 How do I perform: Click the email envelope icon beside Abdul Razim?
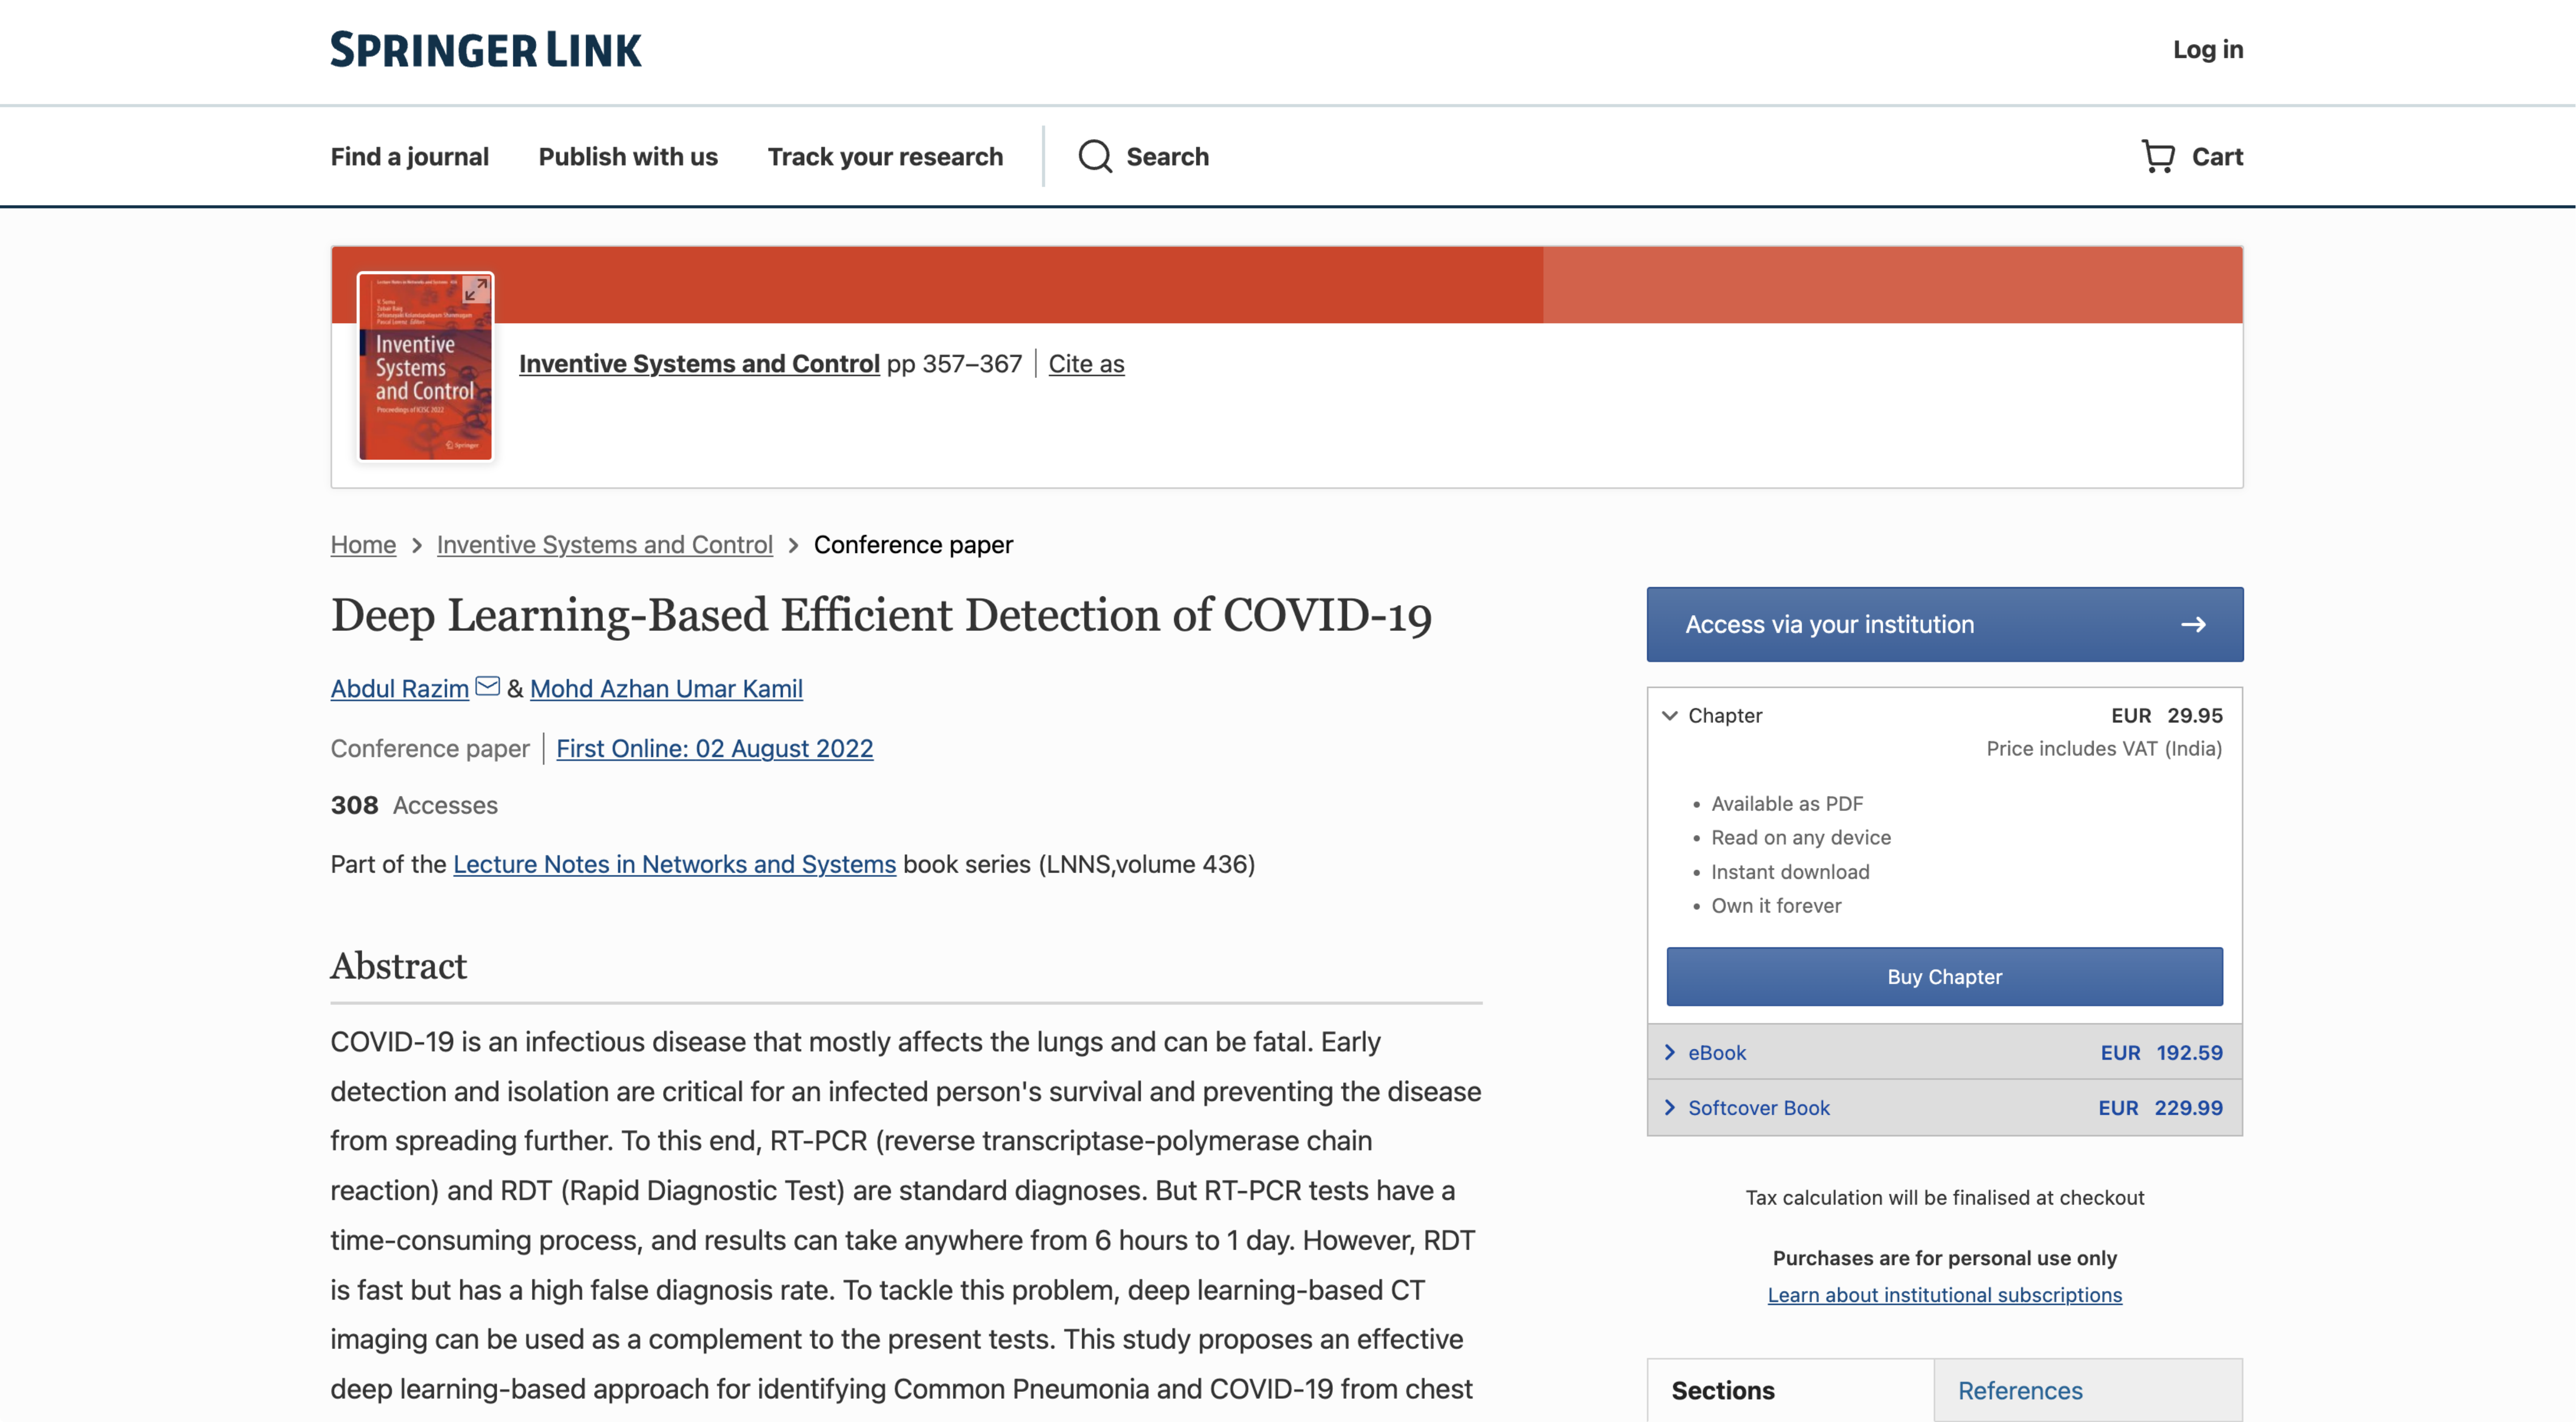pos(487,686)
